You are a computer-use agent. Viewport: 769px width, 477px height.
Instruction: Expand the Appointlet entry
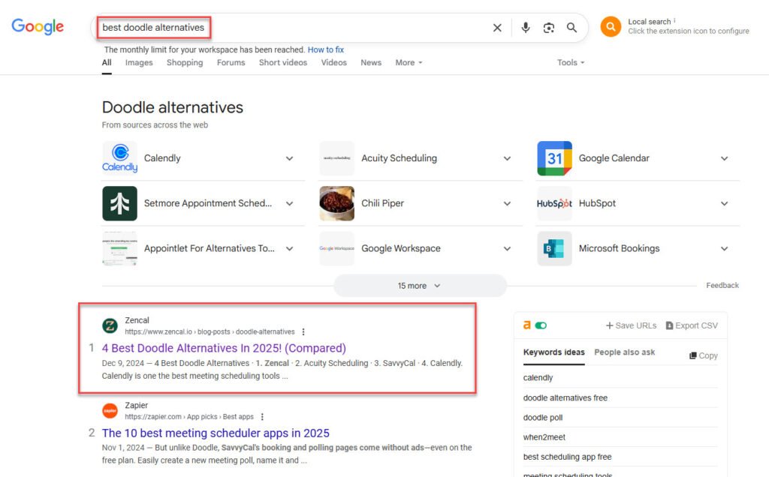(x=290, y=248)
